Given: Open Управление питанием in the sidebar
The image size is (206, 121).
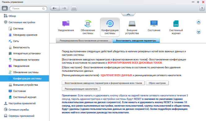Looking at the screenshot, I should 26,60.
